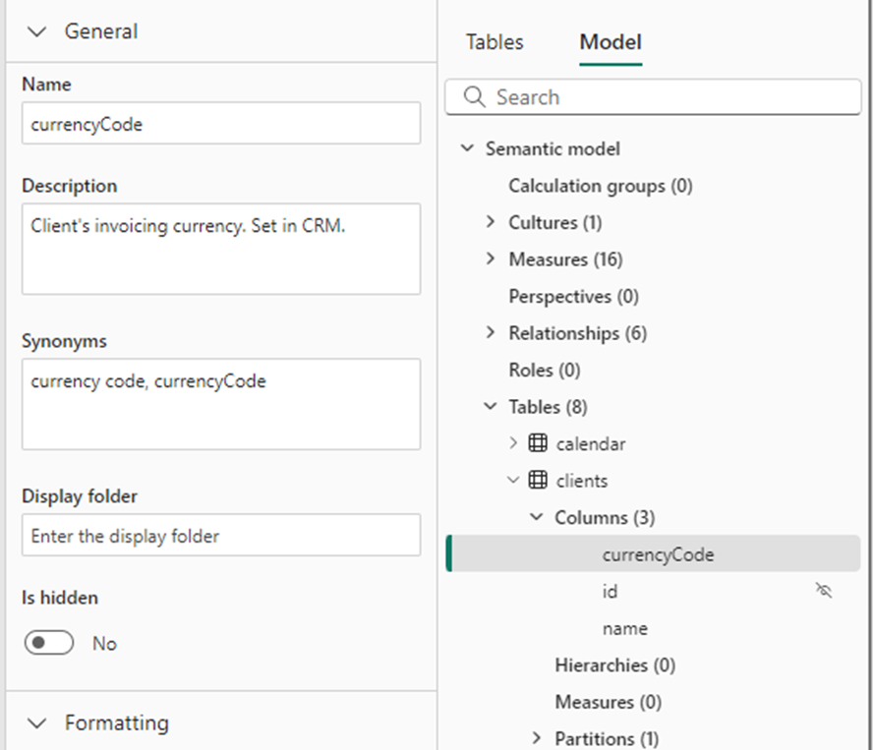873x750 pixels.
Task: Click into the Synonyms text box
Action: (221, 404)
